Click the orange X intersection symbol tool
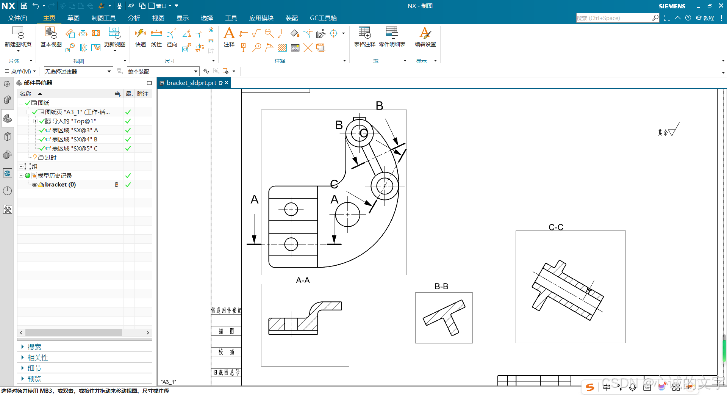Image resolution: width=727 pixels, height=395 pixels. pos(308,48)
